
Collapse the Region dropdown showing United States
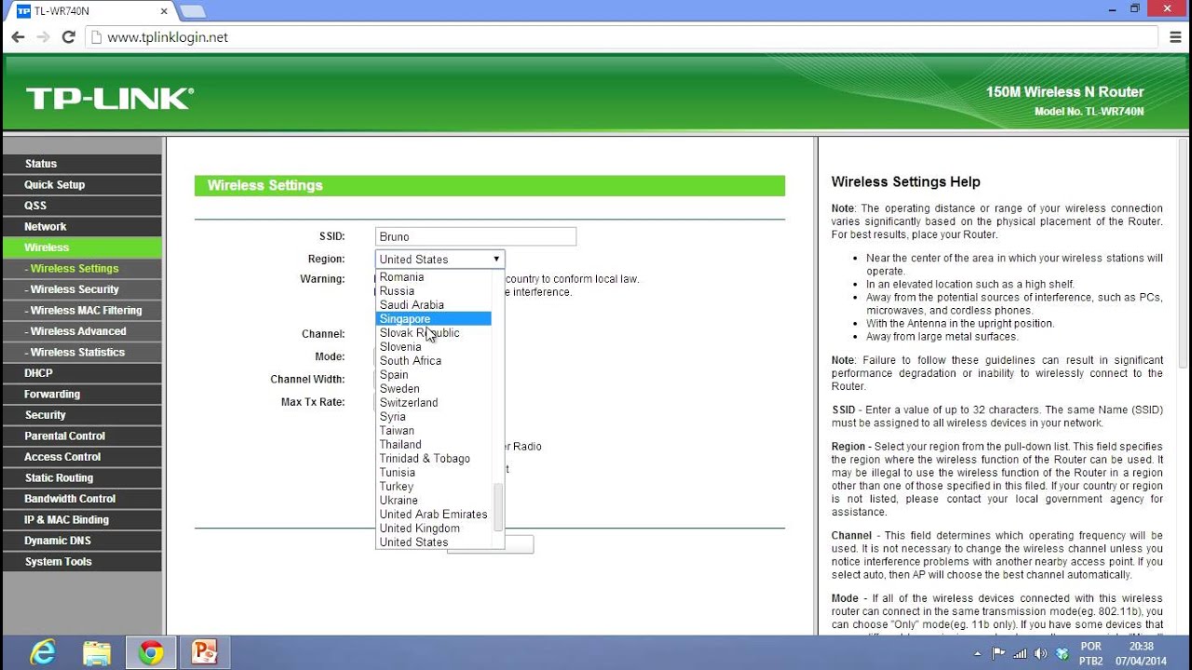pos(440,260)
